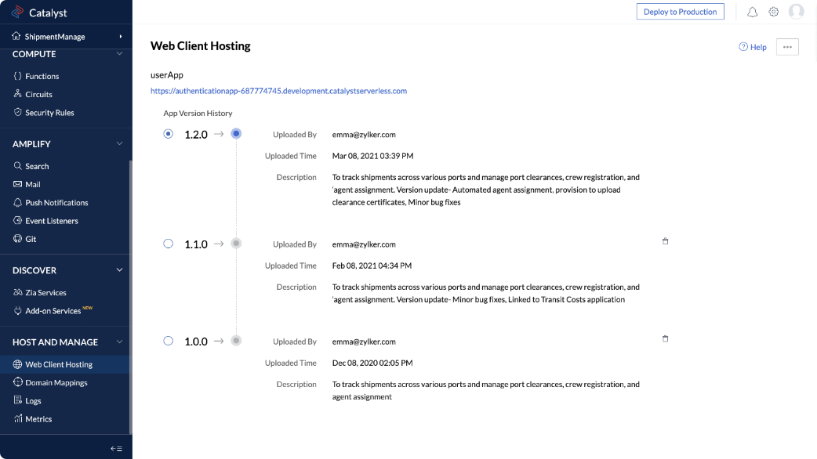The width and height of the screenshot is (817, 459).
Task: Open the Metrics link
Action: (38, 419)
